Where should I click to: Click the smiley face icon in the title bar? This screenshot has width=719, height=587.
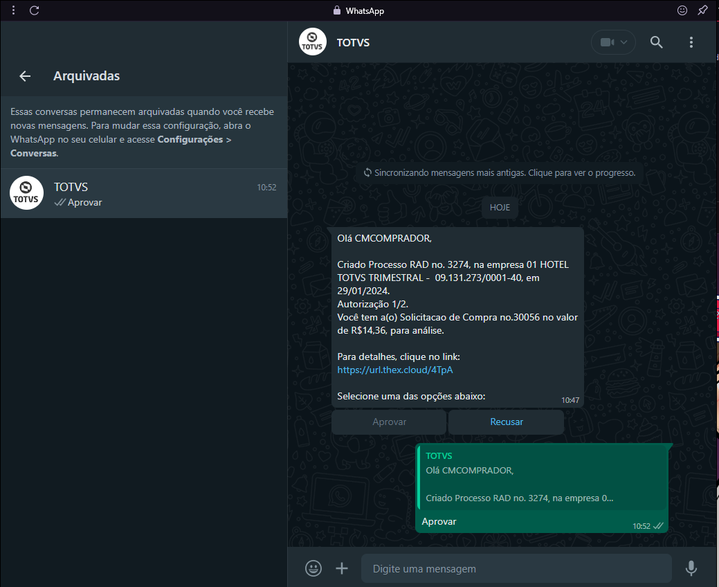[682, 10]
